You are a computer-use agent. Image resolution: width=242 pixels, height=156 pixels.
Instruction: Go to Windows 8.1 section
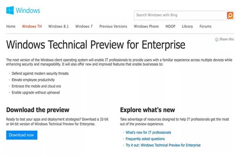click(58, 26)
